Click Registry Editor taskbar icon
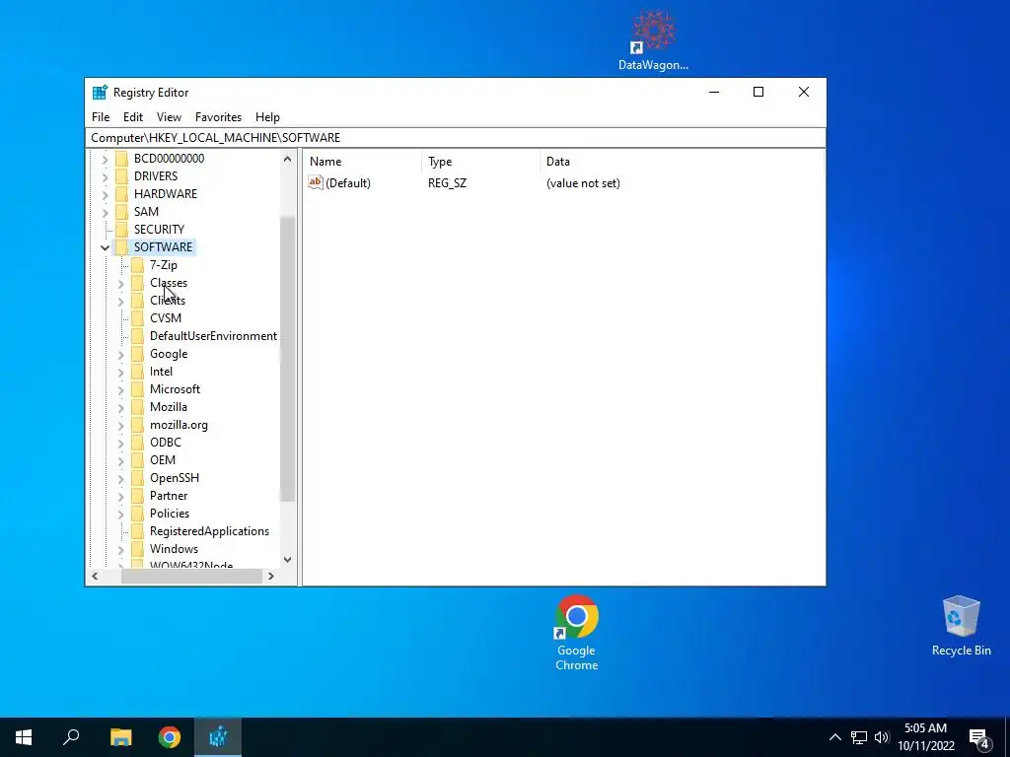1010x757 pixels. (x=218, y=737)
